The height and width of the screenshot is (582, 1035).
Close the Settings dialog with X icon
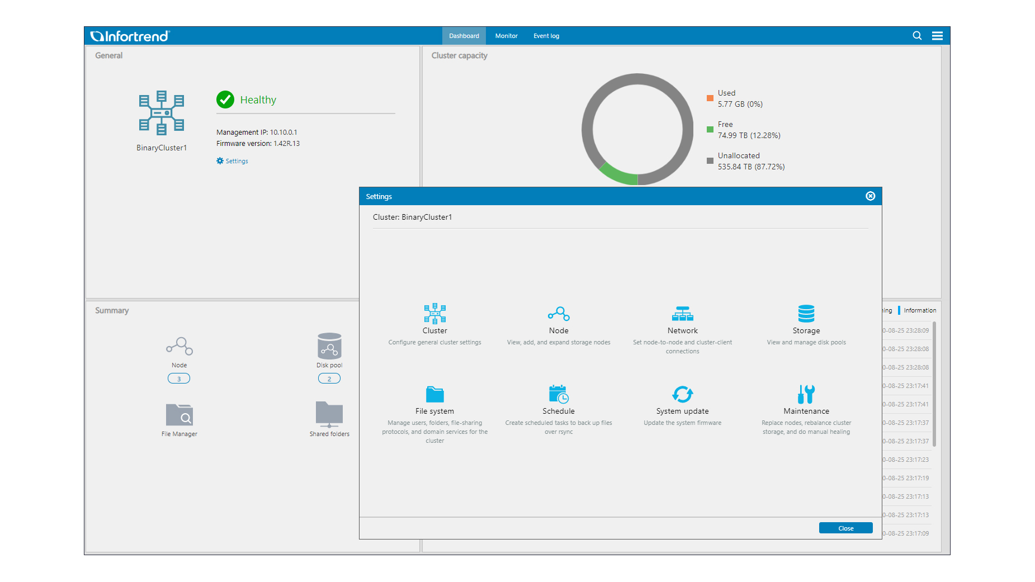tap(871, 196)
